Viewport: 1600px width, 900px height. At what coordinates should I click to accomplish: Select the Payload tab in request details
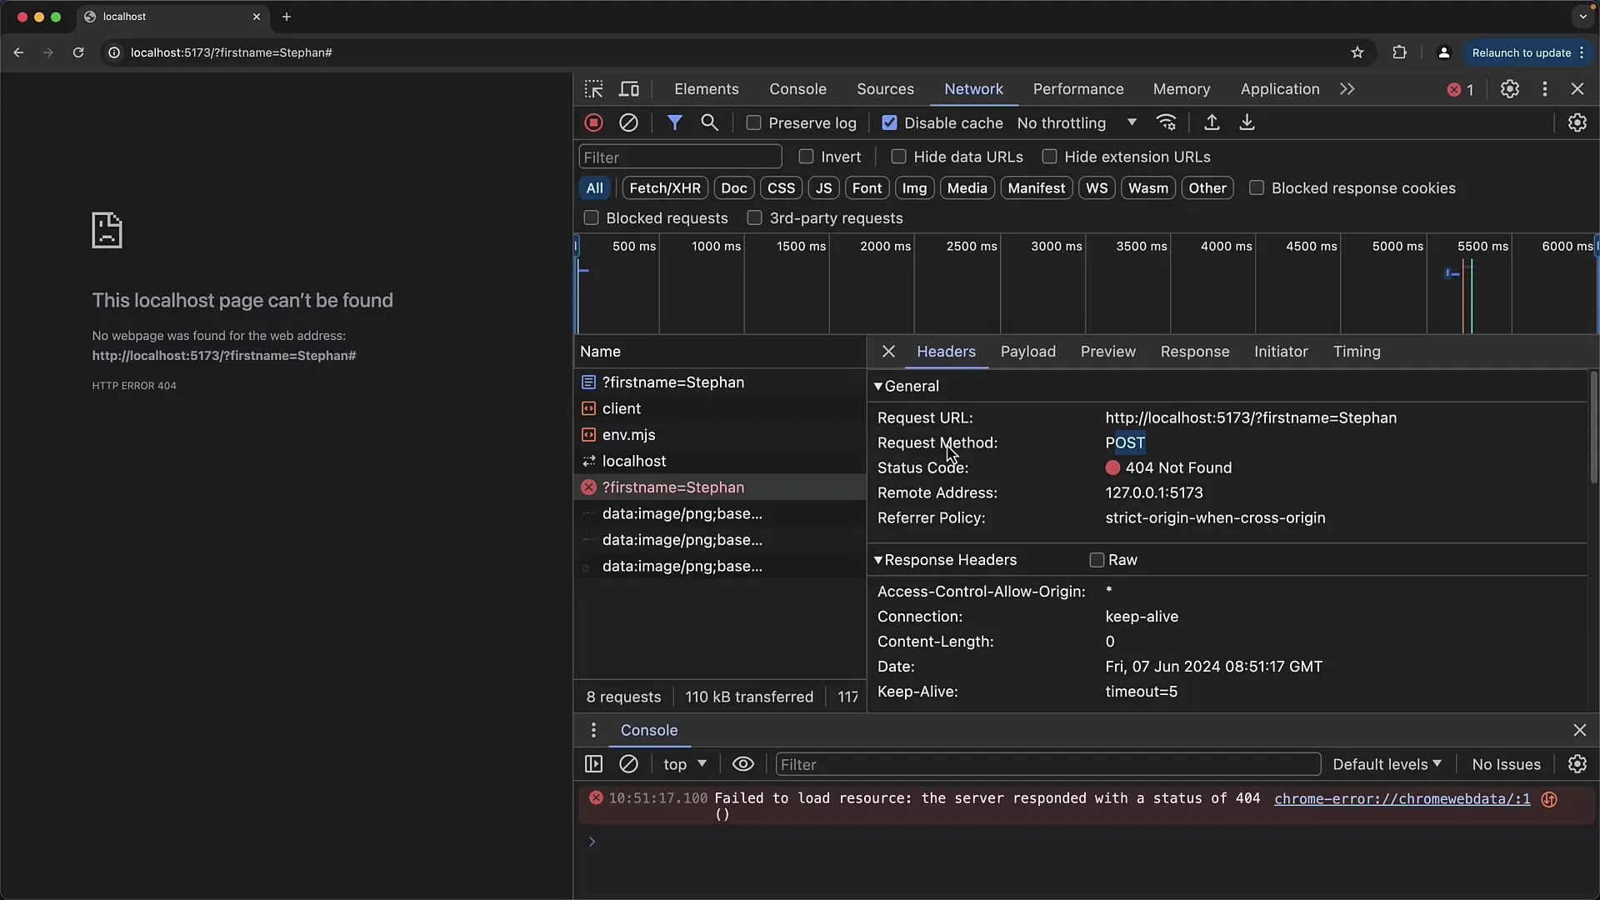(1027, 351)
